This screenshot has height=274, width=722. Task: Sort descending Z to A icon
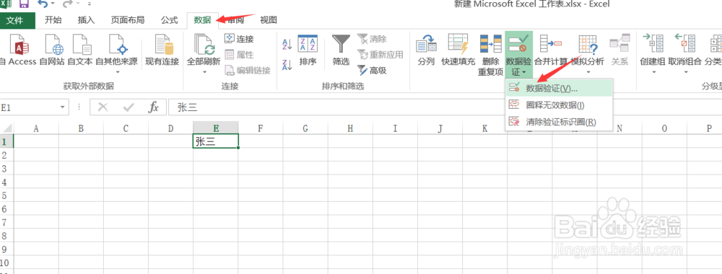click(287, 65)
